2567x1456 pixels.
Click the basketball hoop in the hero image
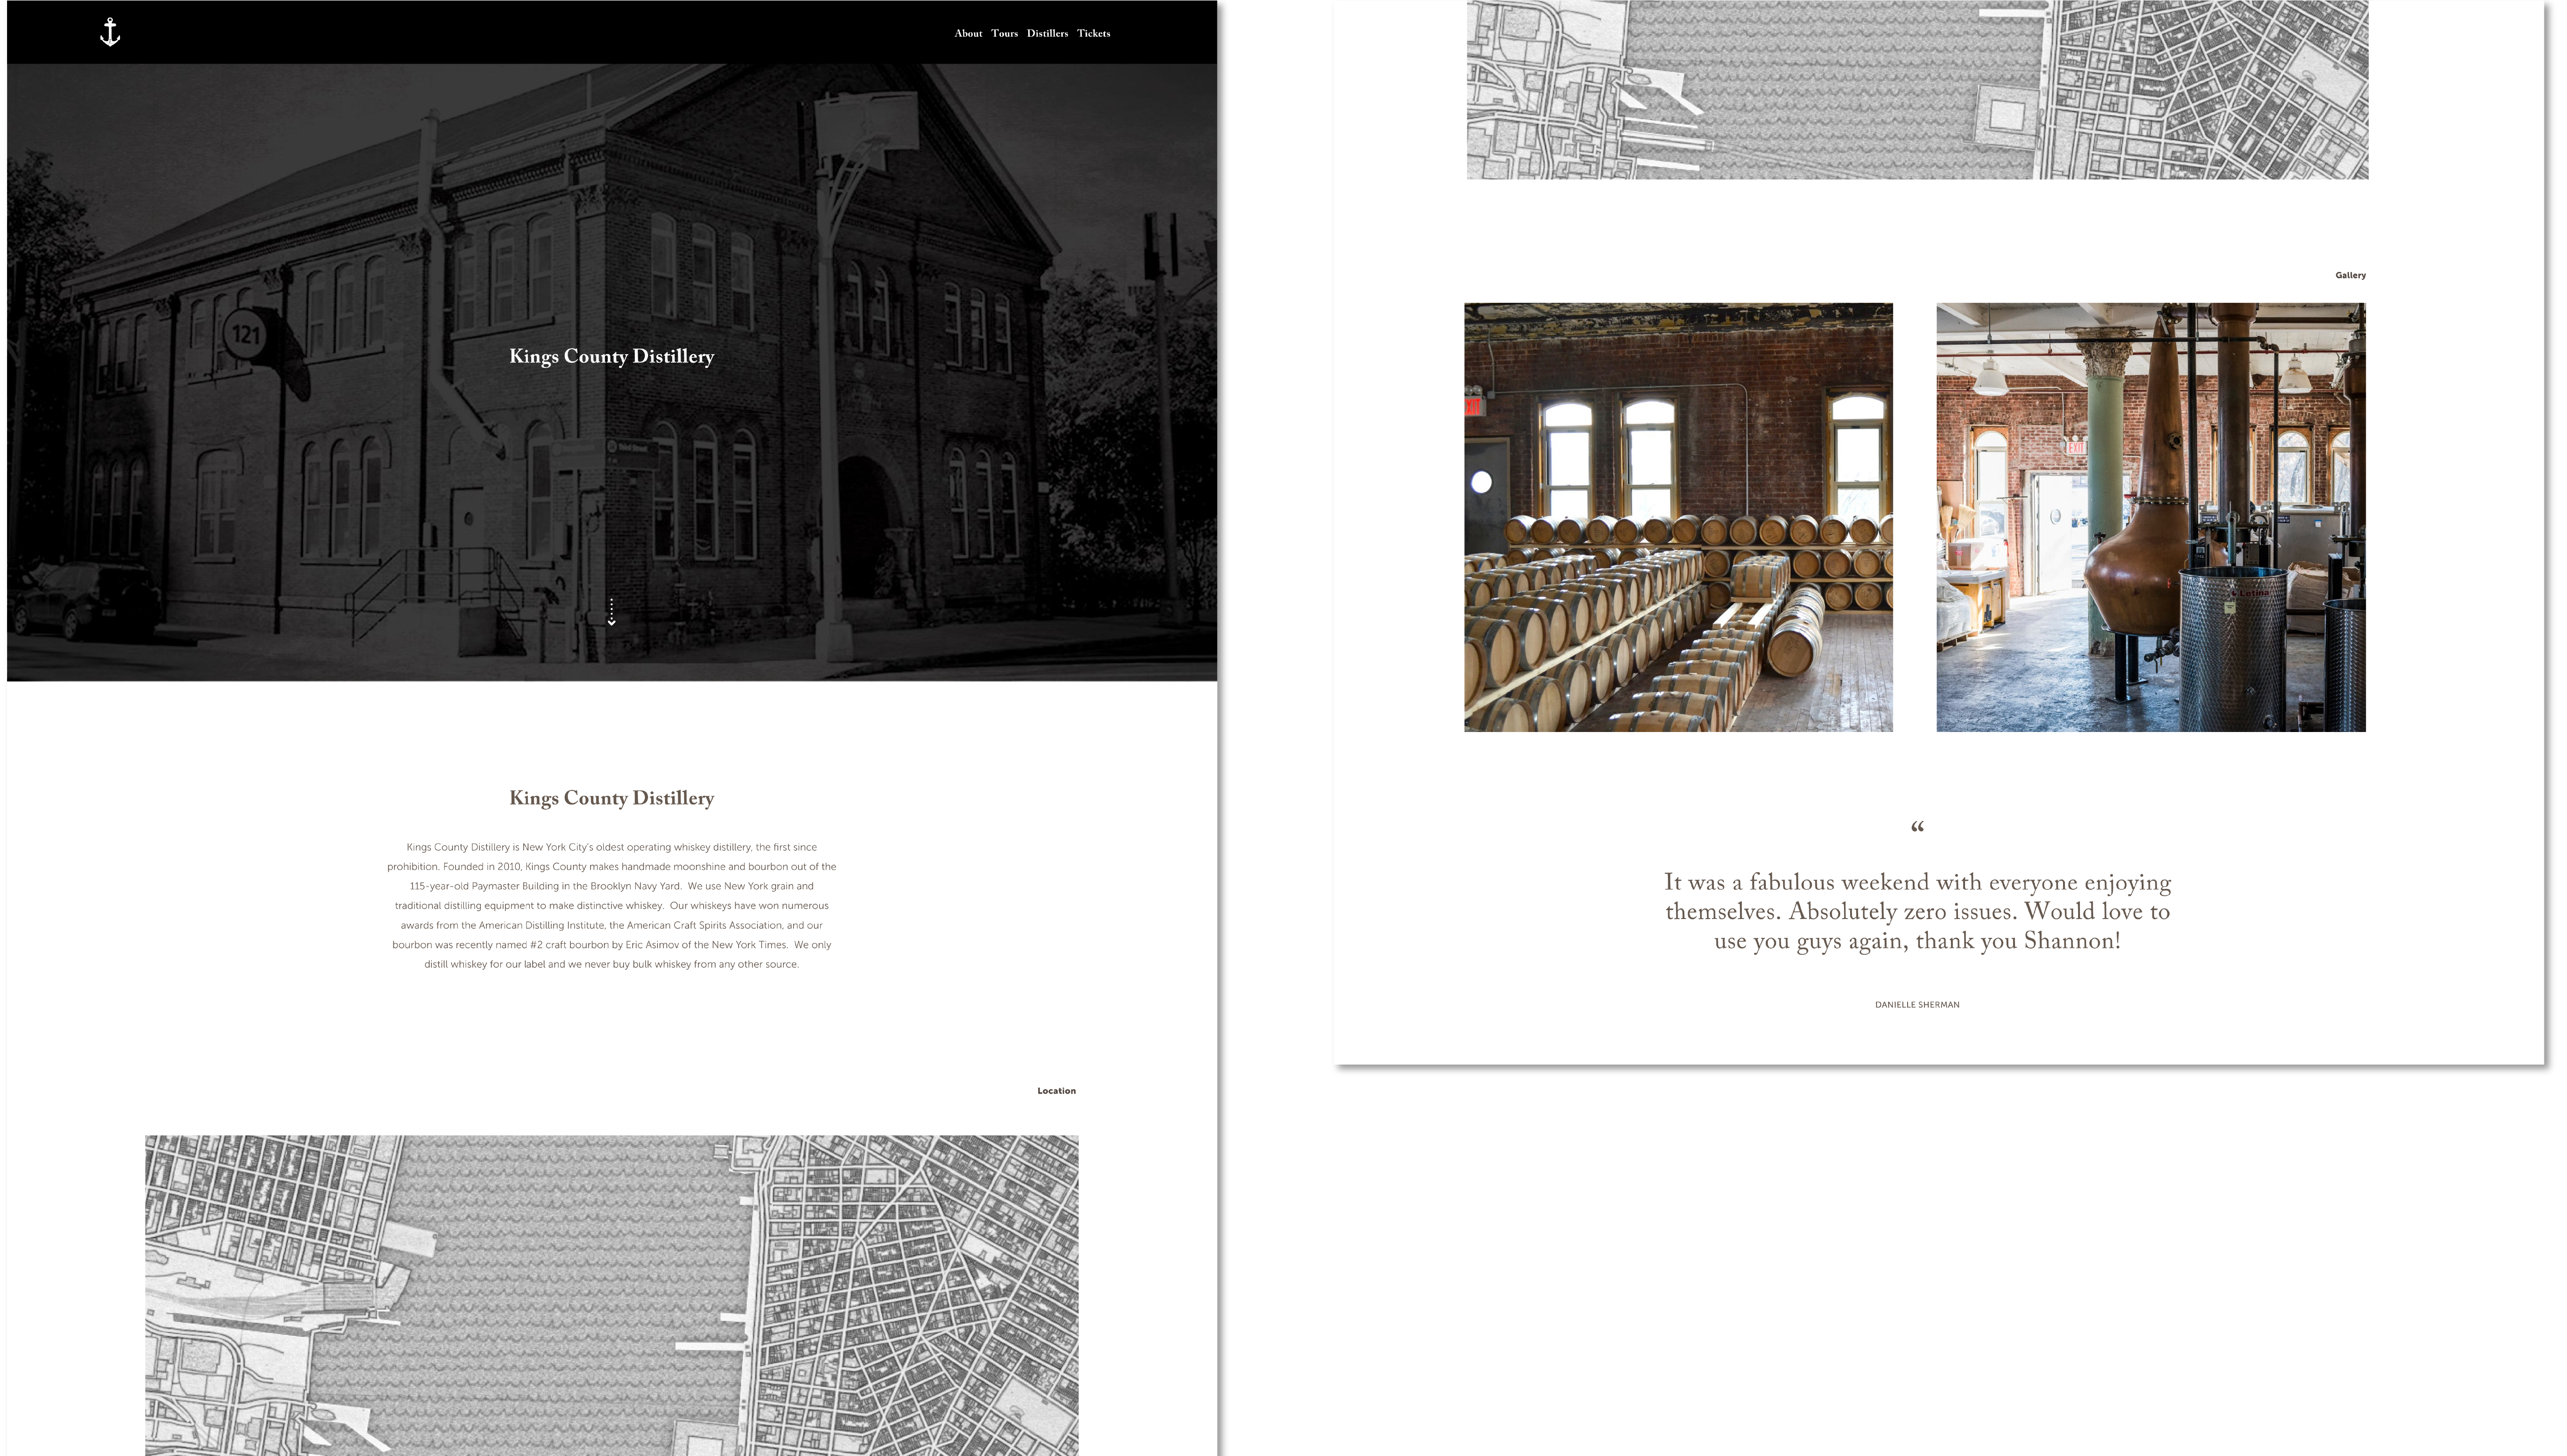866,122
